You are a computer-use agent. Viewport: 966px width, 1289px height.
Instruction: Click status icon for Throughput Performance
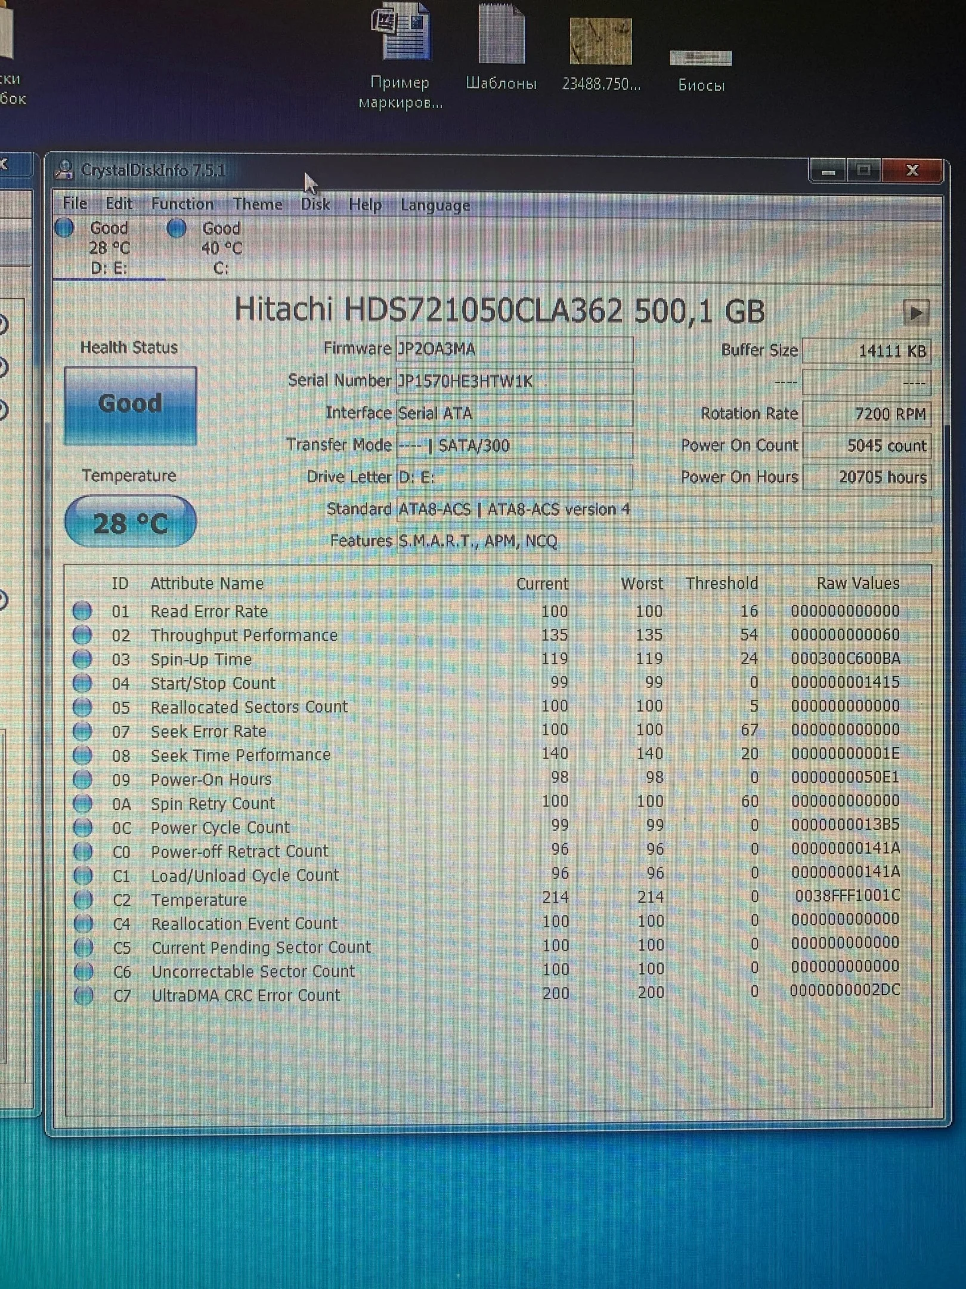(82, 635)
